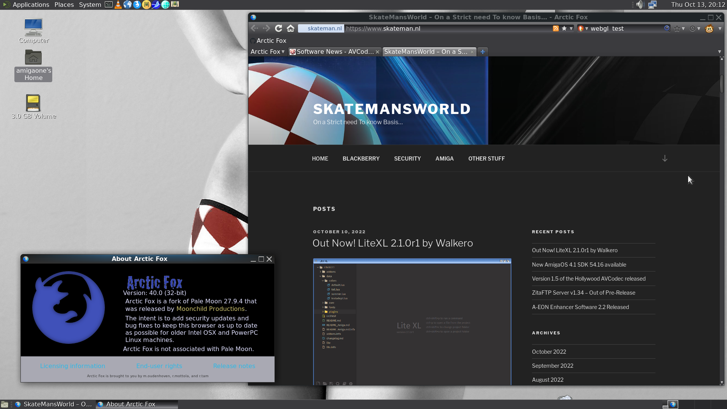Click the HOME navigation link

coord(320,159)
